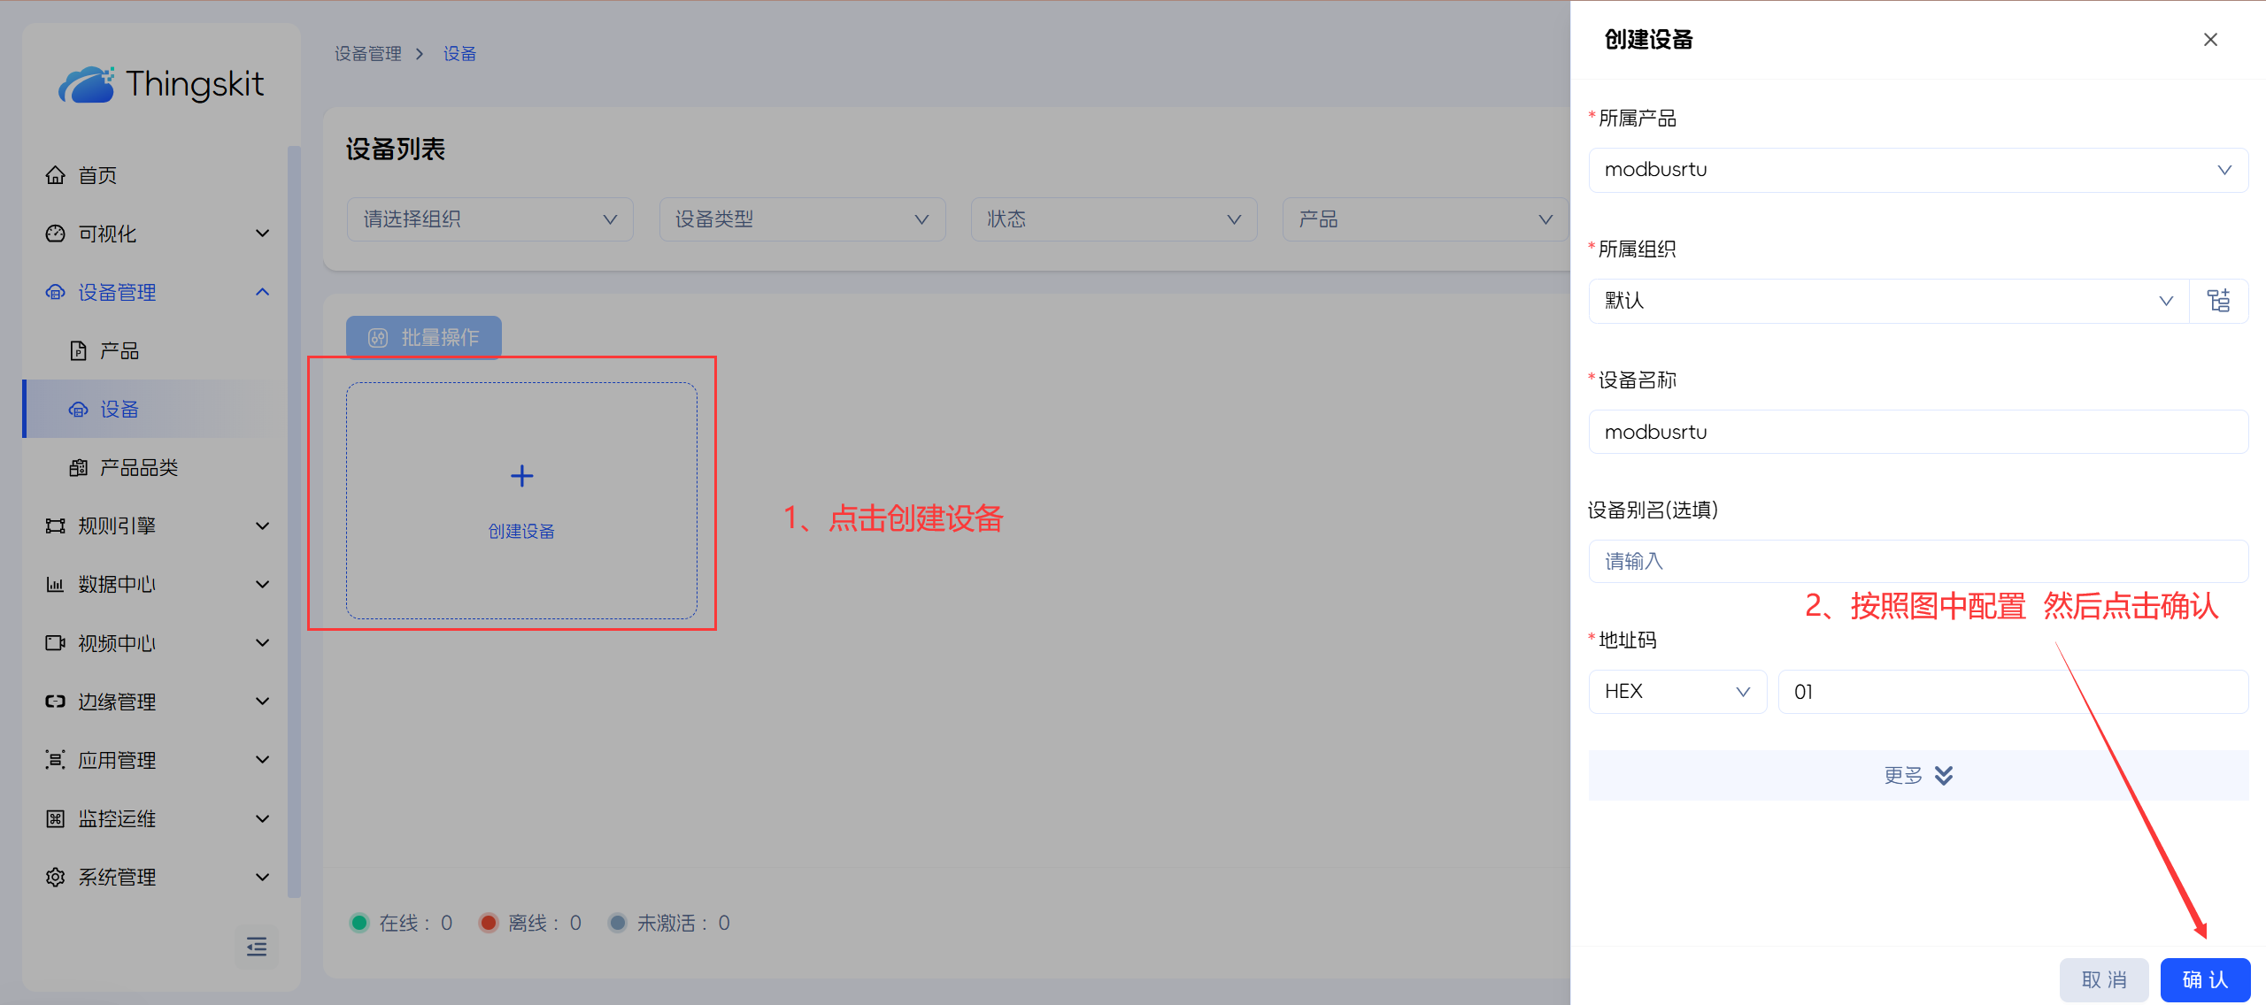Click the 设备别名 input field
Image resolution: width=2266 pixels, height=1005 pixels.
(x=1917, y=562)
